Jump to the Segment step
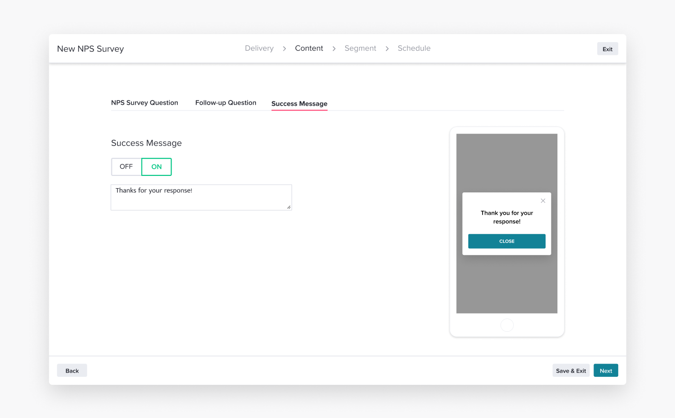This screenshot has height=418, width=675. (x=360, y=48)
